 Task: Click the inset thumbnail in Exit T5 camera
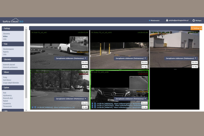click(138, 83)
